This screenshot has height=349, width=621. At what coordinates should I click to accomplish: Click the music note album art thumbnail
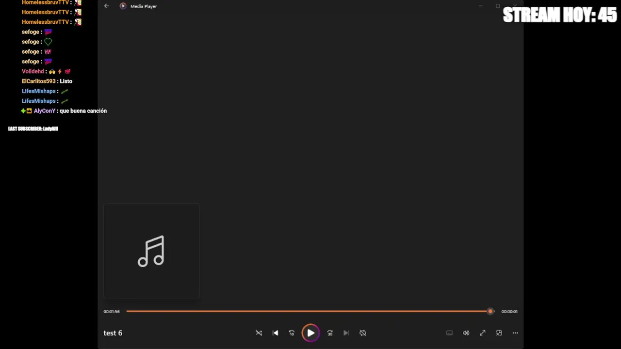[x=151, y=251]
